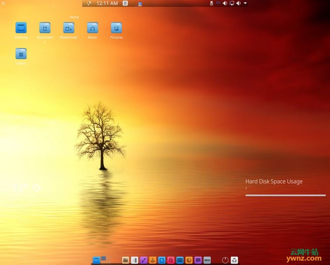Open the orange Firefox dock icon
Screen dimensions: 330x265
(189, 260)
